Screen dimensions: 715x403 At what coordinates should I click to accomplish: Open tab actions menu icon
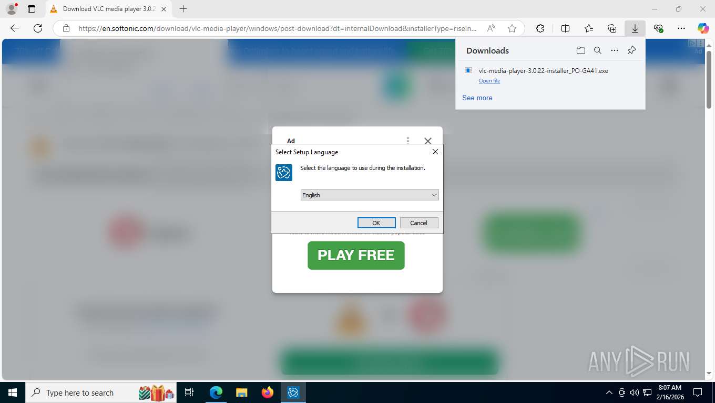tap(32, 9)
